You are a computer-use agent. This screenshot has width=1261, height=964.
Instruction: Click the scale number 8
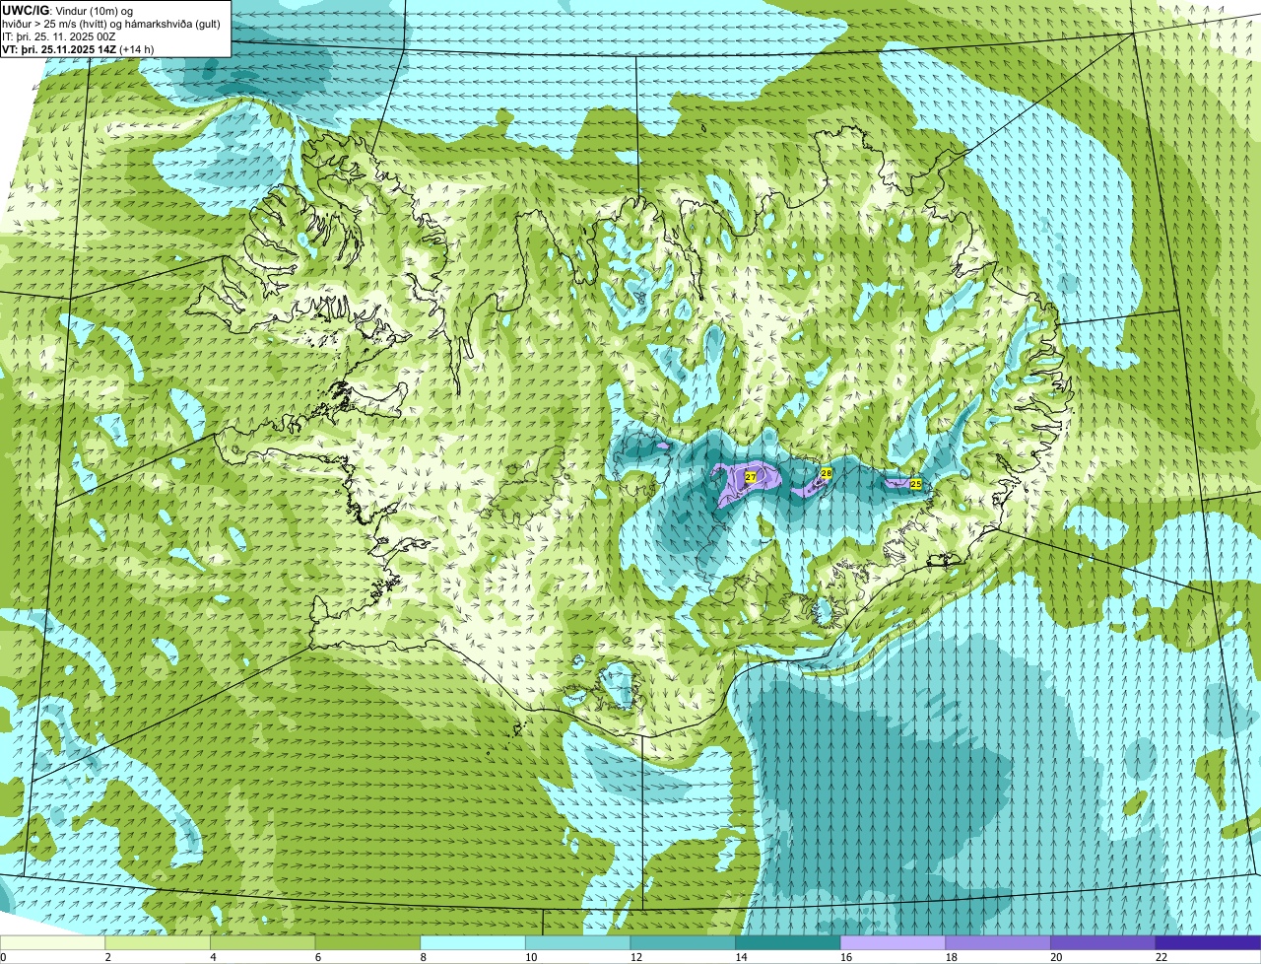(x=423, y=957)
